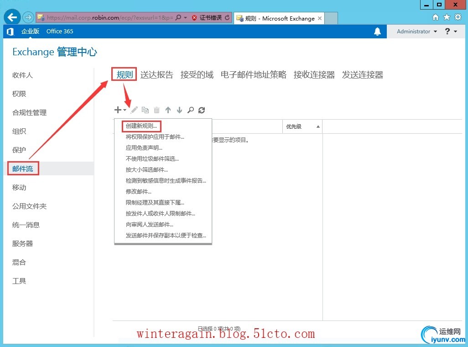Click the plus icon to add a rule

(x=118, y=110)
